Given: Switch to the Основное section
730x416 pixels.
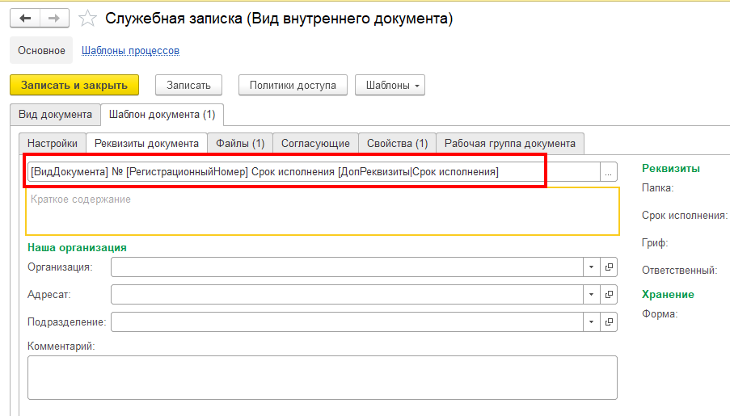Looking at the screenshot, I should pyautogui.click(x=41, y=50).
